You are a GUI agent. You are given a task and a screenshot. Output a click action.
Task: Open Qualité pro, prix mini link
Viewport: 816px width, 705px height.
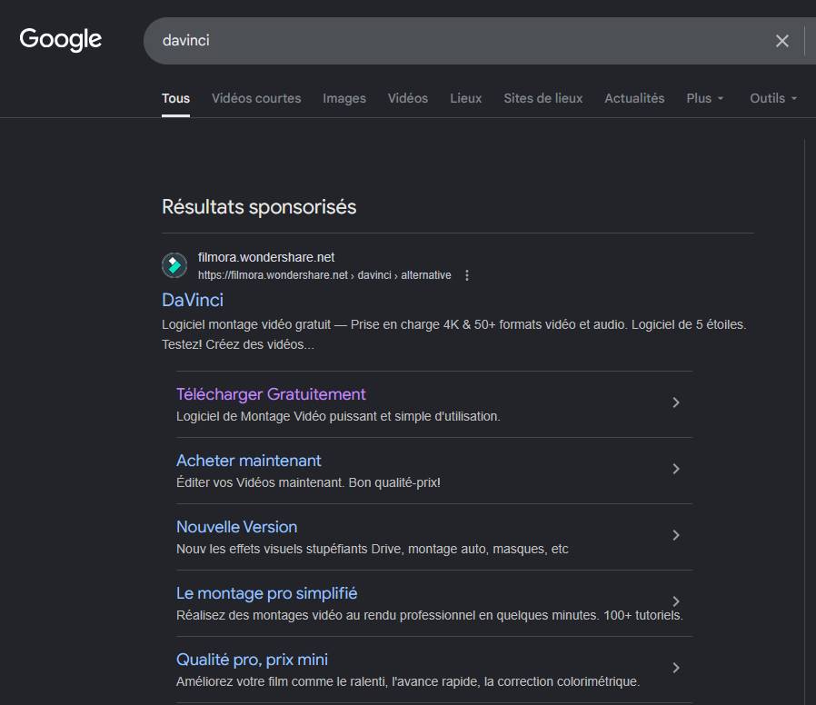(x=252, y=660)
